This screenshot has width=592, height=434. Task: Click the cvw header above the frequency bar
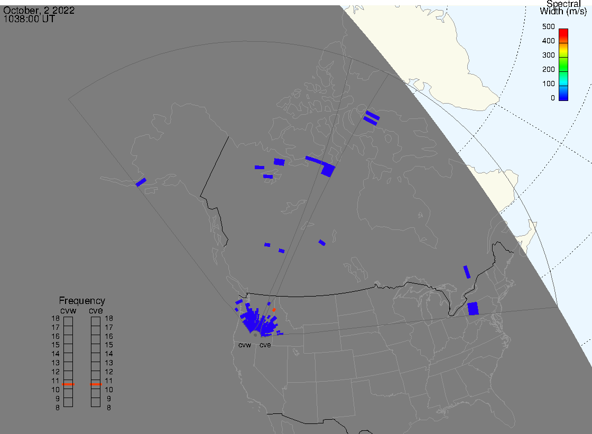(x=68, y=310)
